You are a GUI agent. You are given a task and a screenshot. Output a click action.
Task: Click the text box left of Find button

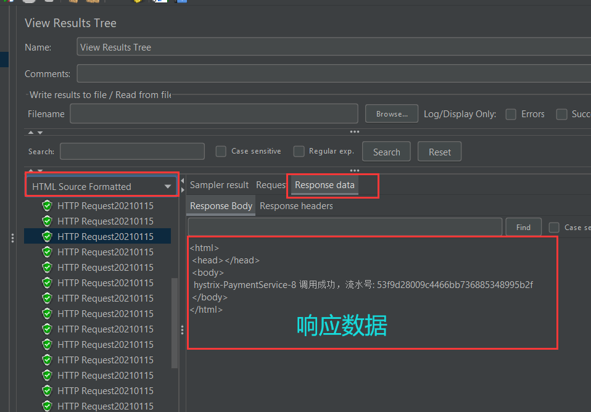[x=345, y=227]
